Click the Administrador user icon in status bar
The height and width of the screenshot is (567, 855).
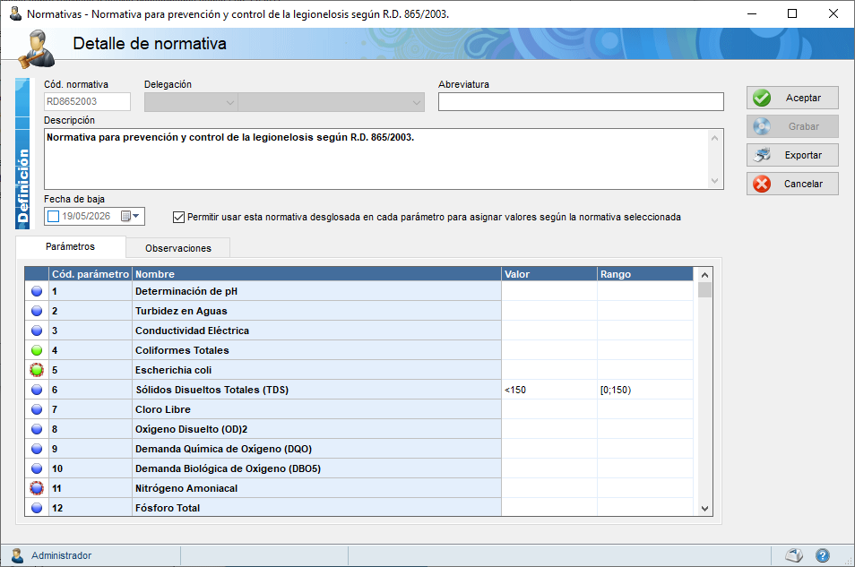[17, 555]
